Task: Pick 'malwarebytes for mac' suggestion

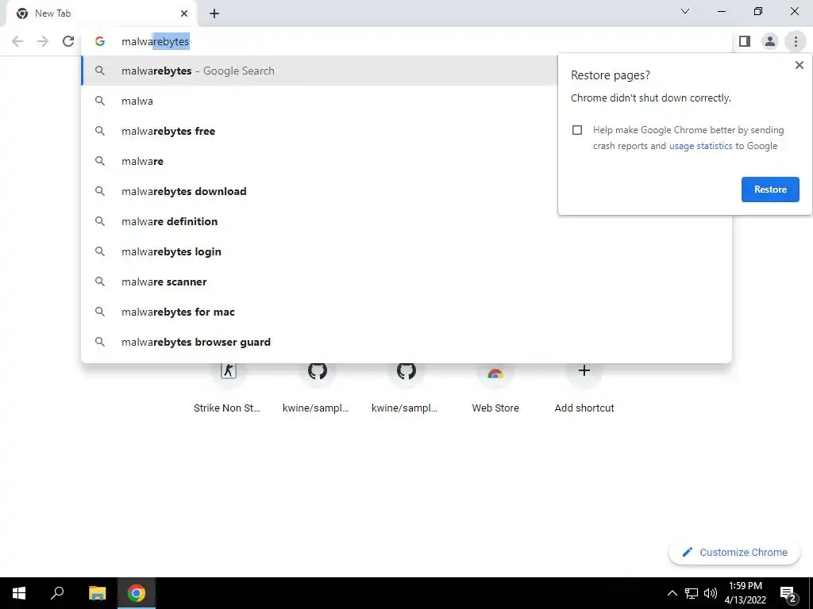Action: (x=406, y=312)
